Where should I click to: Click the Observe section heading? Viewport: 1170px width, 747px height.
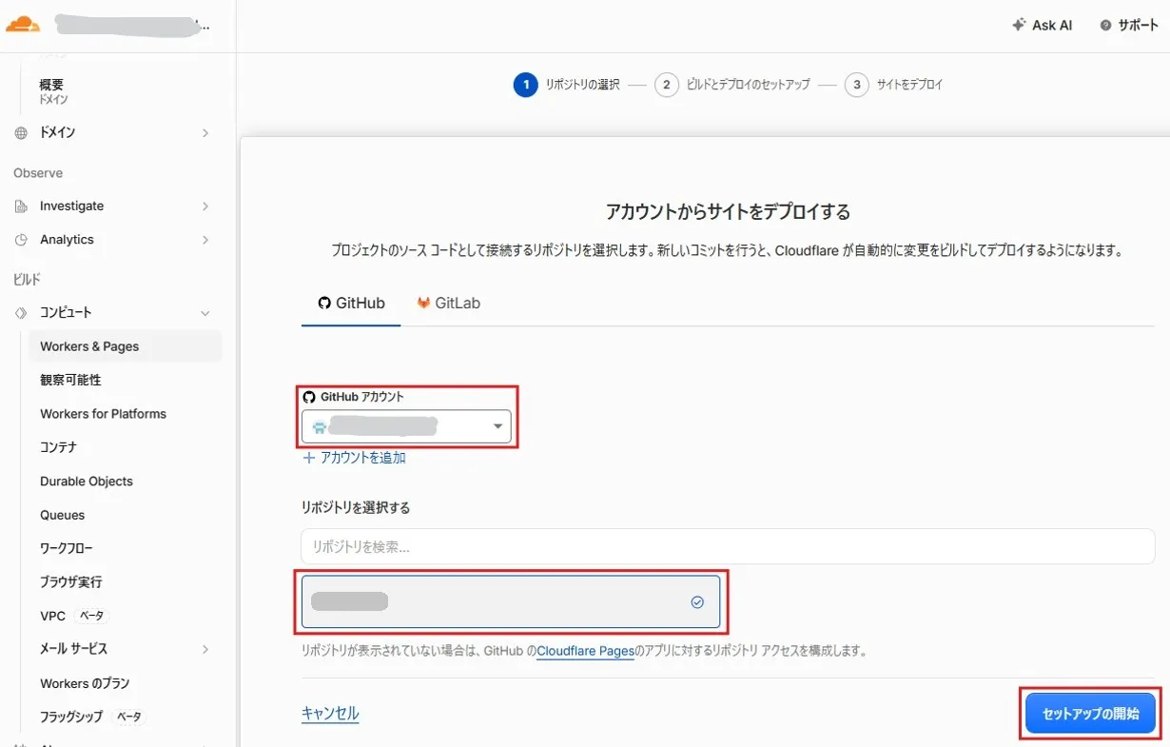(38, 173)
